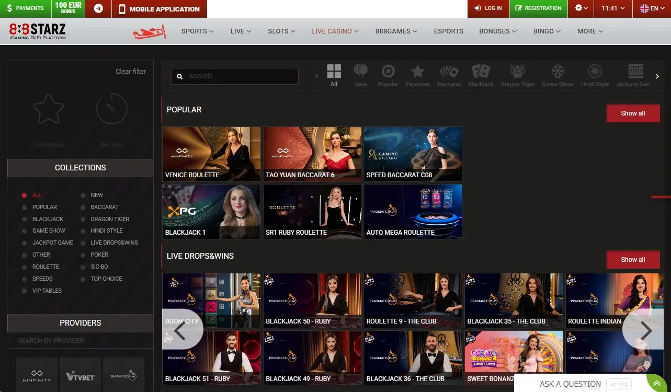Expand the Live menu
Screen dimensions: 671x392
click(241, 31)
